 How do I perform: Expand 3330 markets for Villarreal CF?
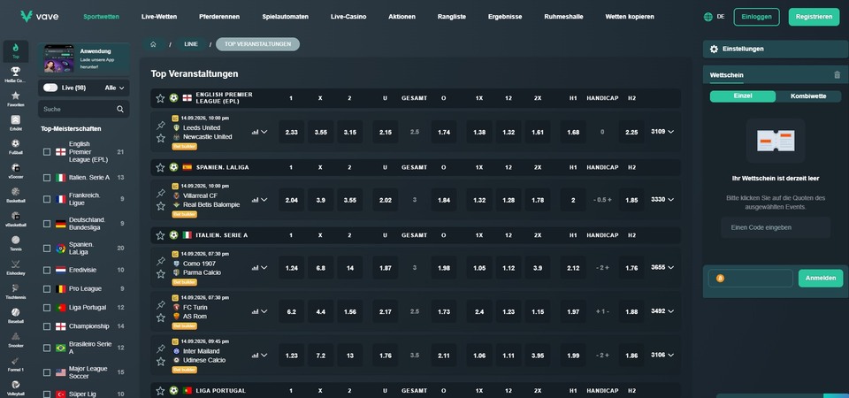pyautogui.click(x=662, y=199)
